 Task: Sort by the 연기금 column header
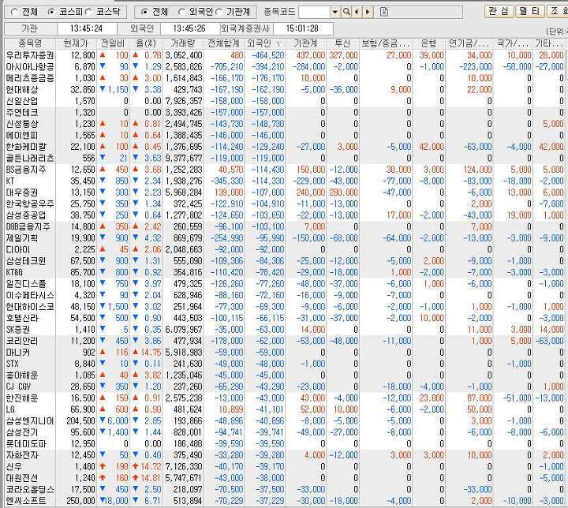(469, 43)
